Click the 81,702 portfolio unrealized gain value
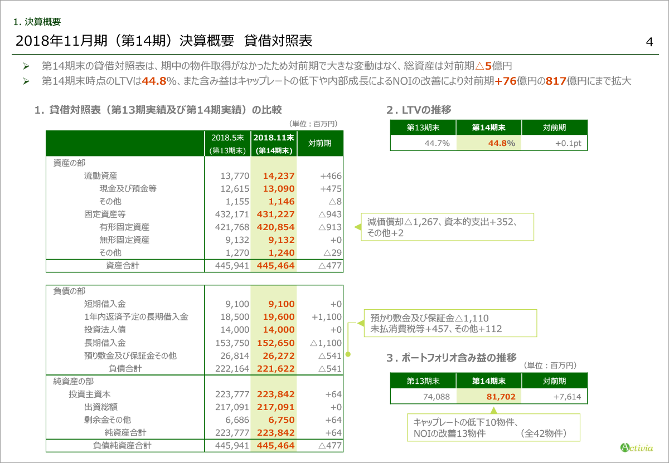669x463 pixels. [489, 397]
